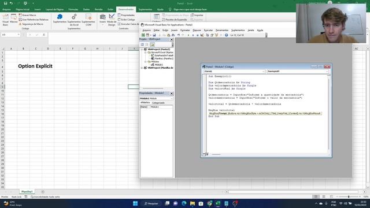
Task: Collapse the Módulos folder node
Action: coord(145,62)
